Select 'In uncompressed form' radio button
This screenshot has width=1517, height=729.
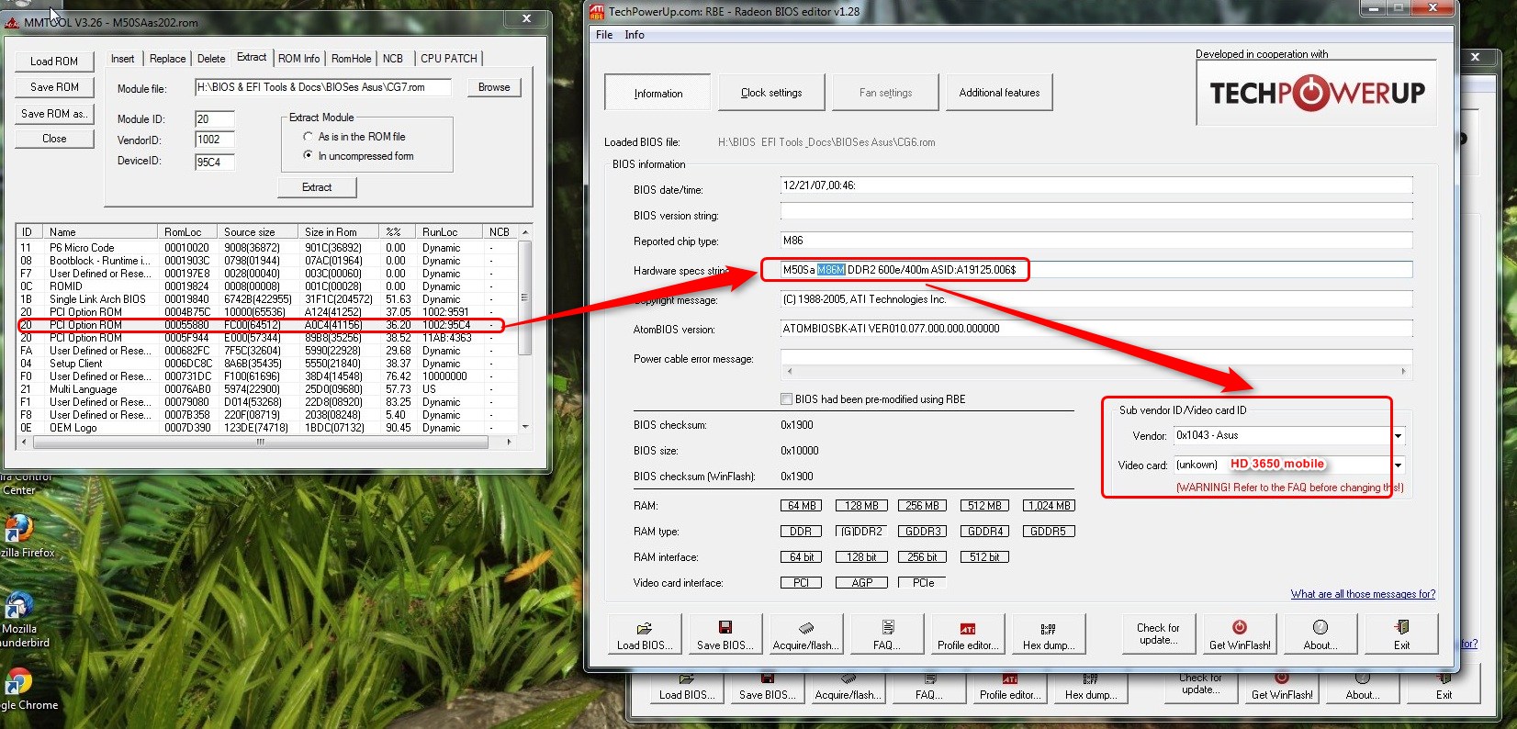(309, 156)
